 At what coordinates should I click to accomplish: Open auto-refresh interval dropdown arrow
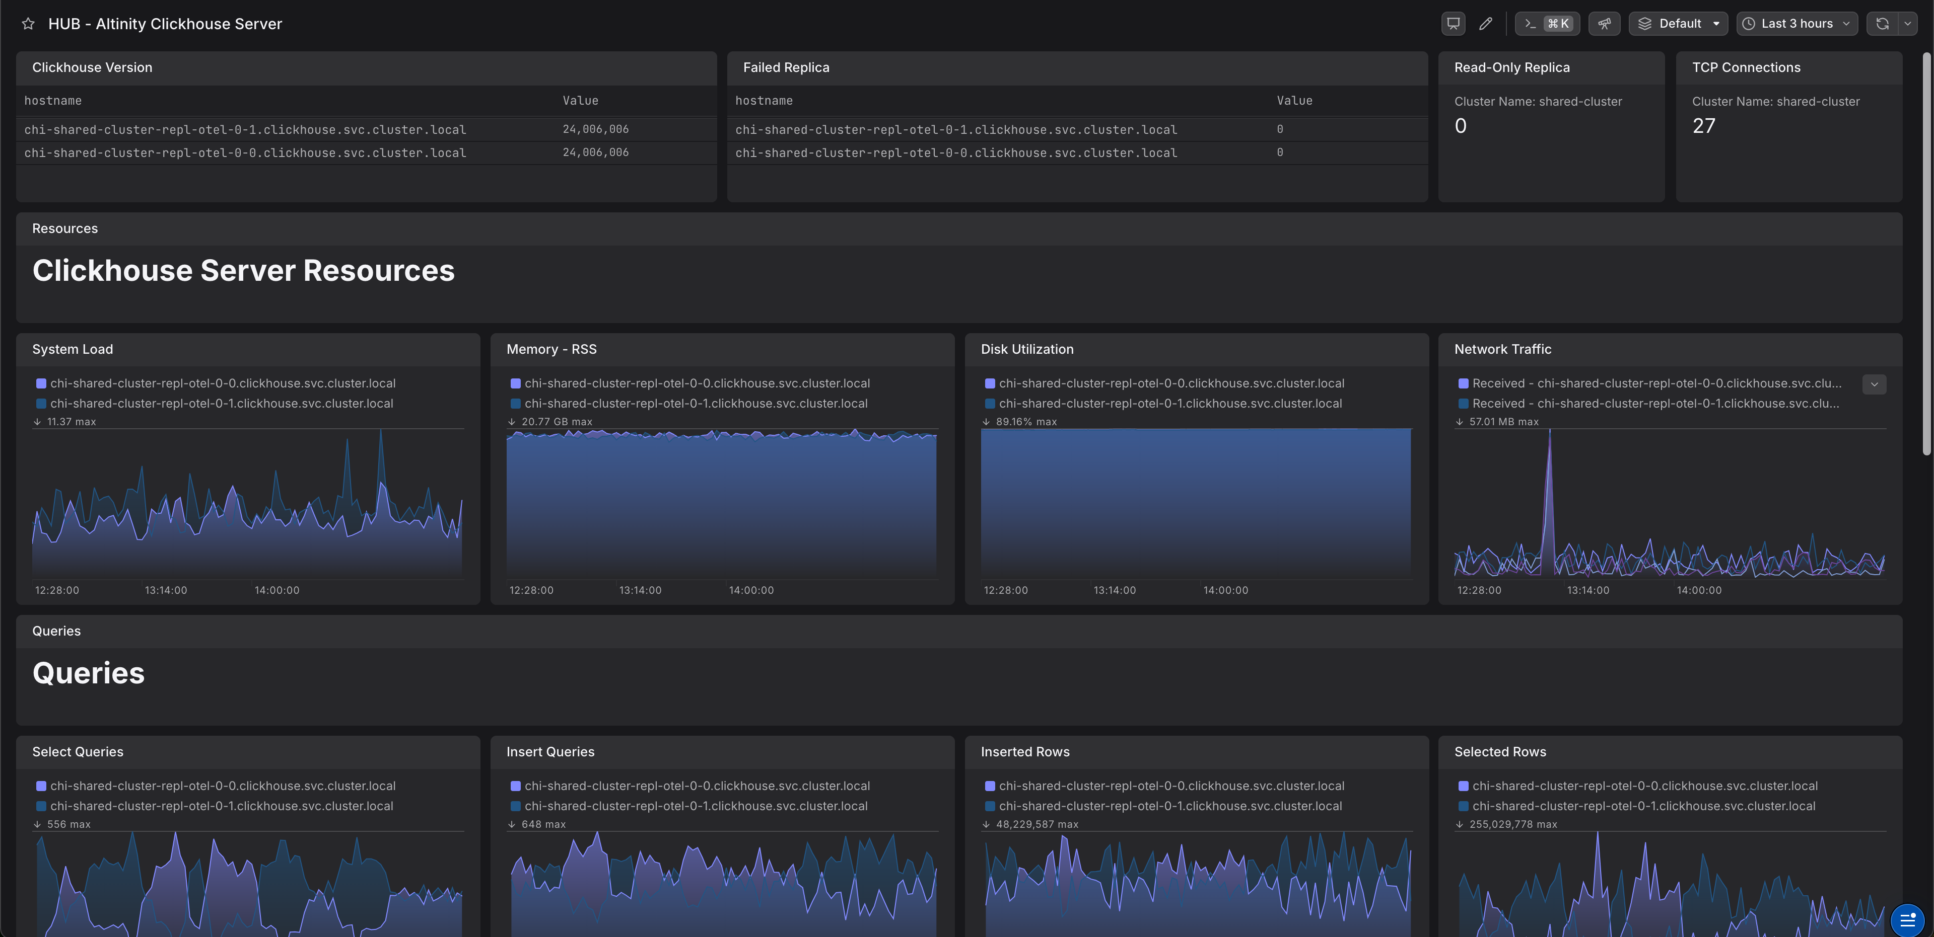pos(1908,24)
